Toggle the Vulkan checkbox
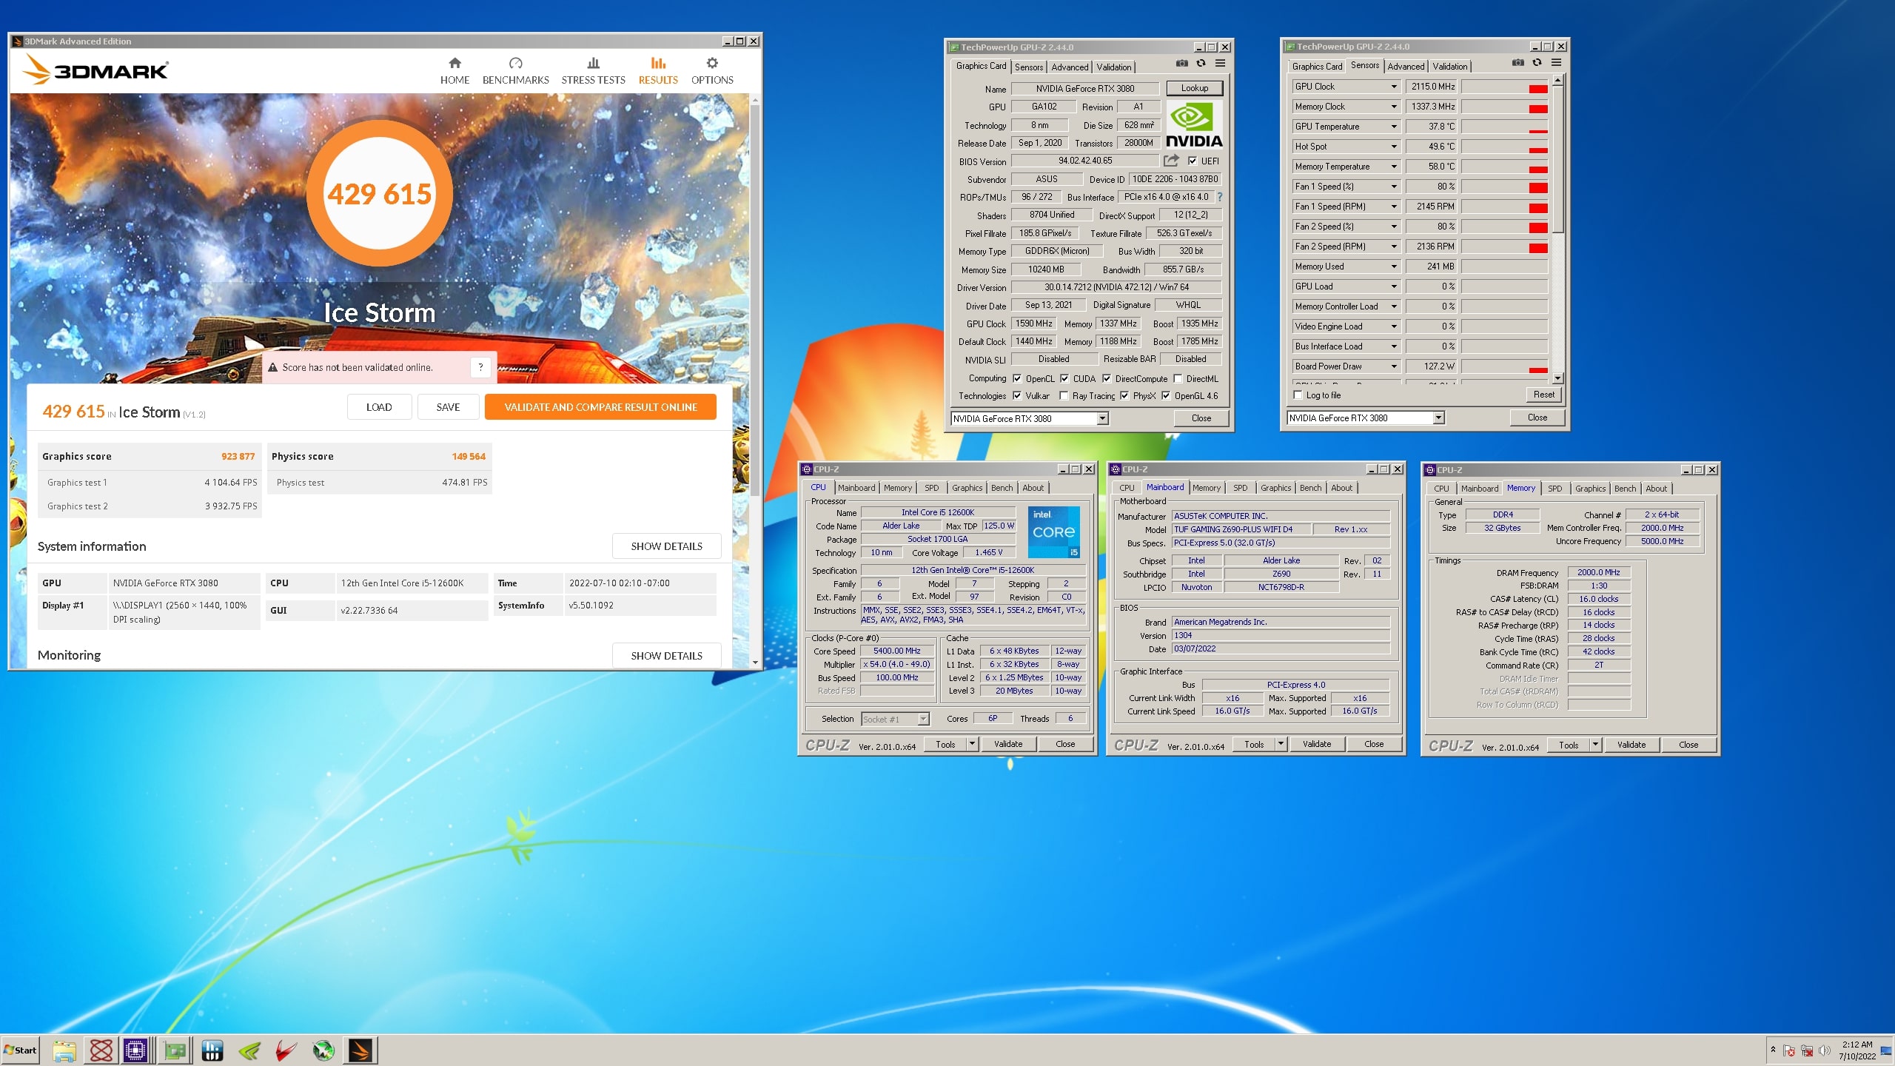The image size is (1895, 1066). (1016, 396)
